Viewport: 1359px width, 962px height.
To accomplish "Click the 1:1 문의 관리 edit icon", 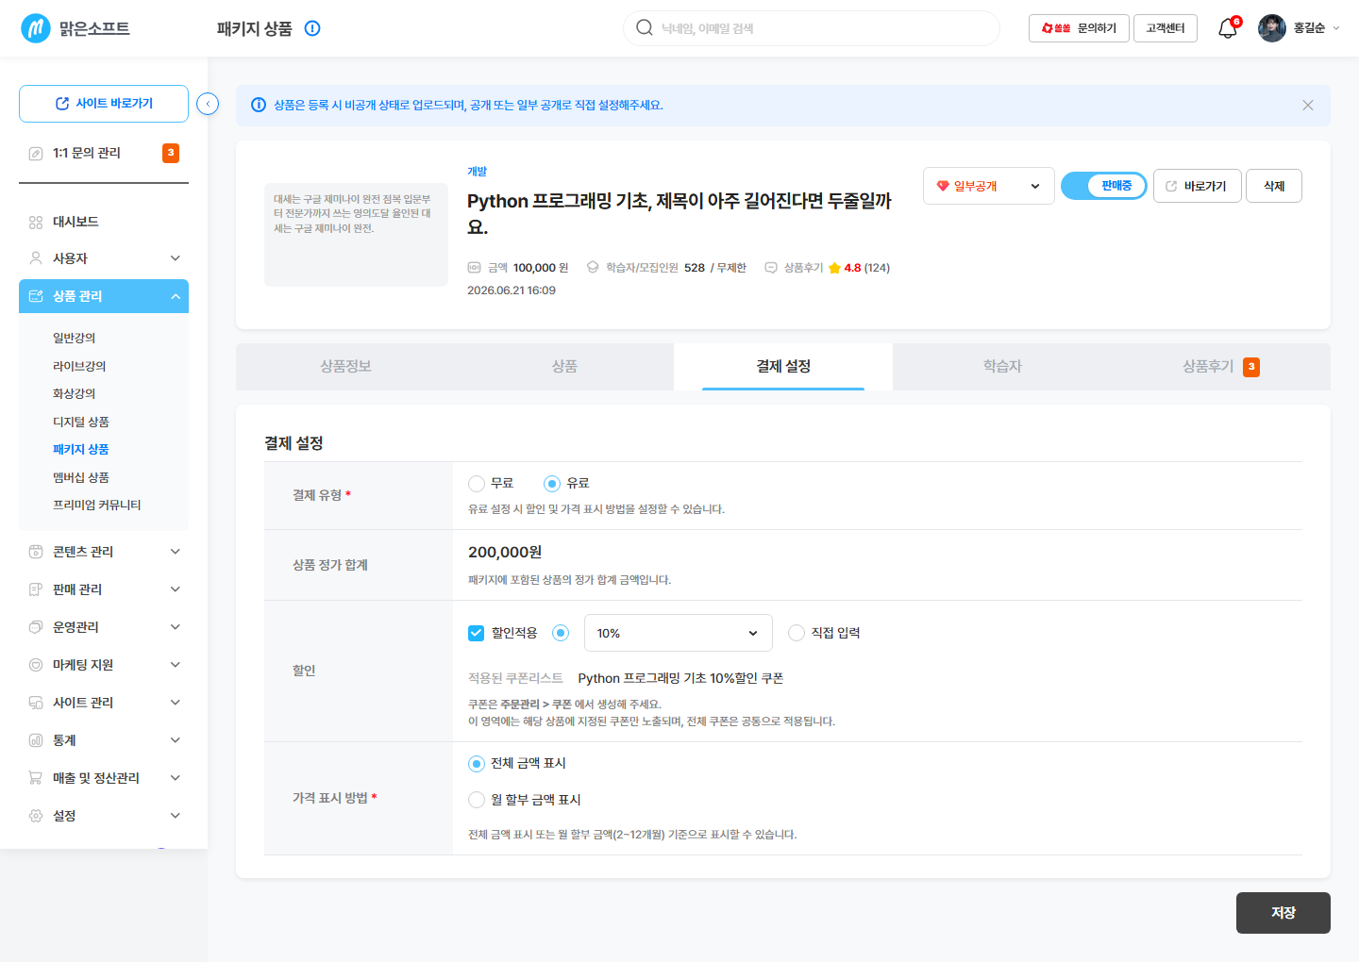I will click(36, 153).
